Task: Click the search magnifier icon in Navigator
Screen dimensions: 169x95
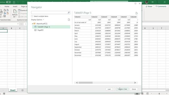Action: [69, 12]
